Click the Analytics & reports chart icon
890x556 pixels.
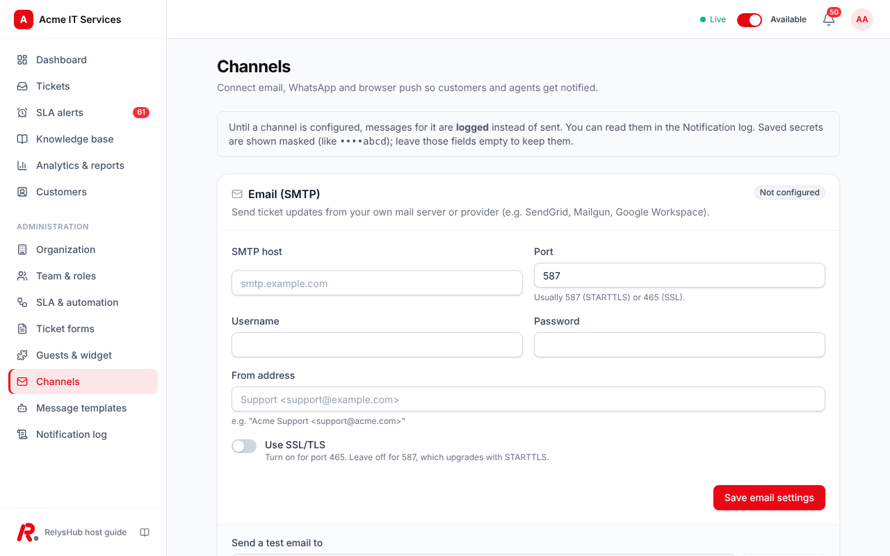[22, 165]
